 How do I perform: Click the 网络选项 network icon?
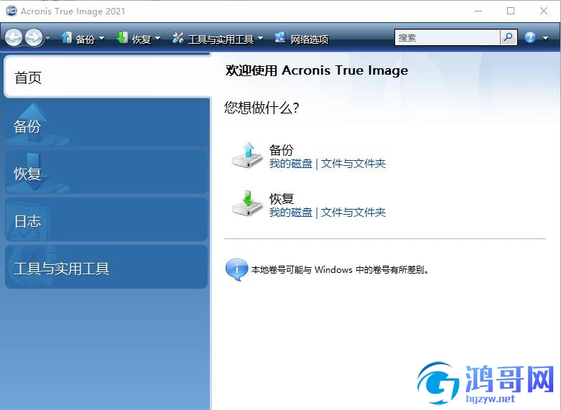[x=280, y=37]
